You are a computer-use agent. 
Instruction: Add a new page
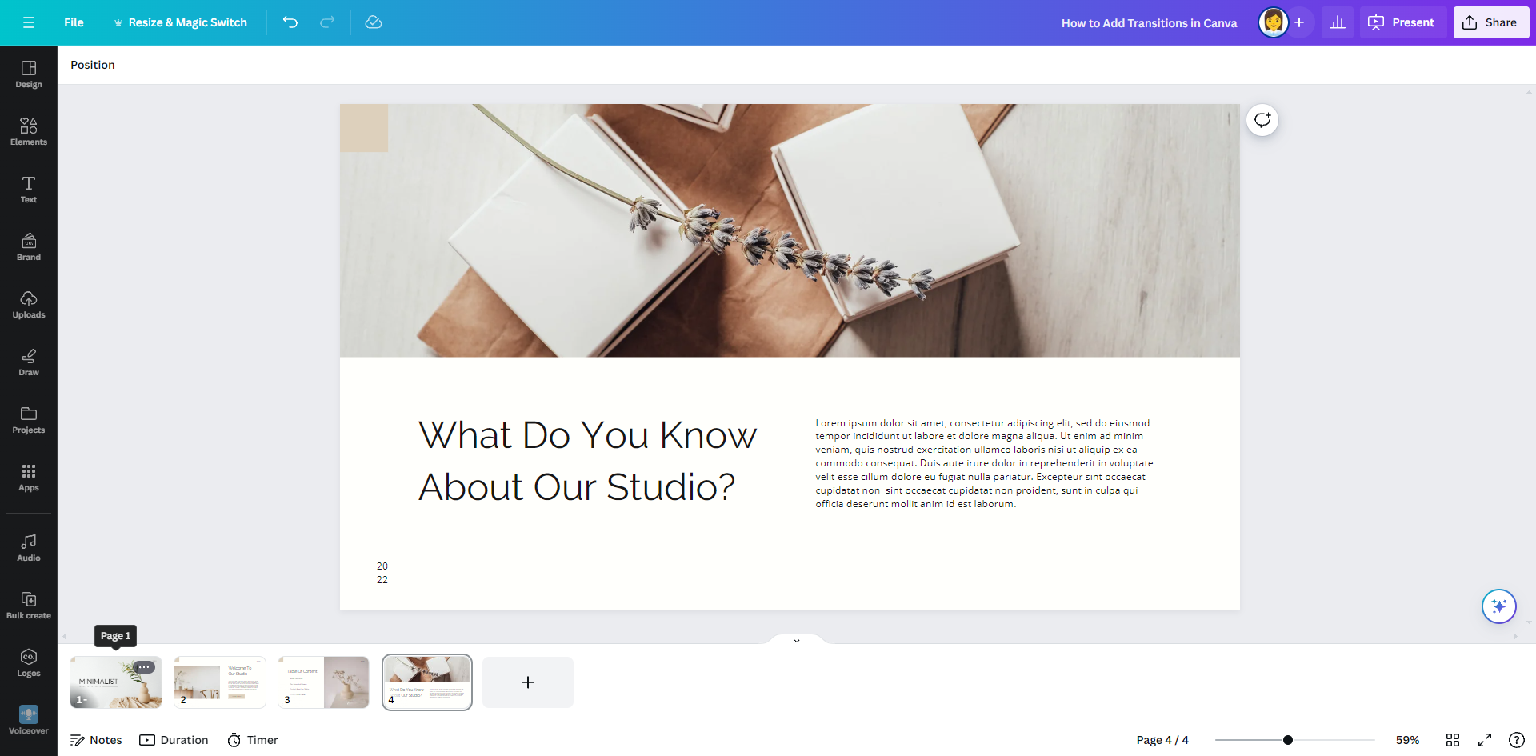point(528,682)
